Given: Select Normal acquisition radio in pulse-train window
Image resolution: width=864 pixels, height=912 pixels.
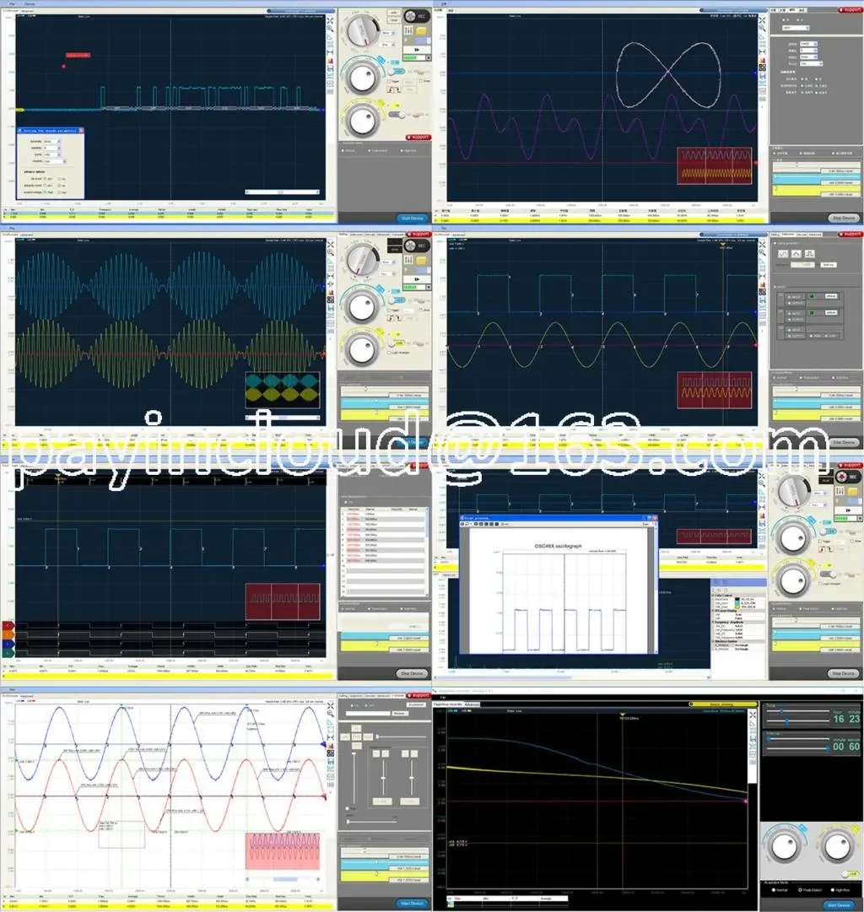Looking at the screenshot, I should click(x=343, y=151).
